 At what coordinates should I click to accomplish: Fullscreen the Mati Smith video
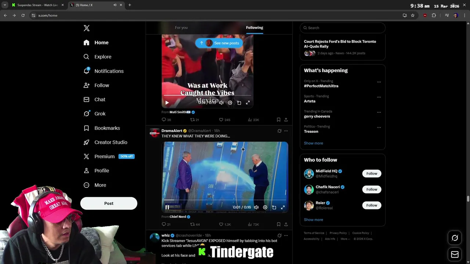coord(248,103)
